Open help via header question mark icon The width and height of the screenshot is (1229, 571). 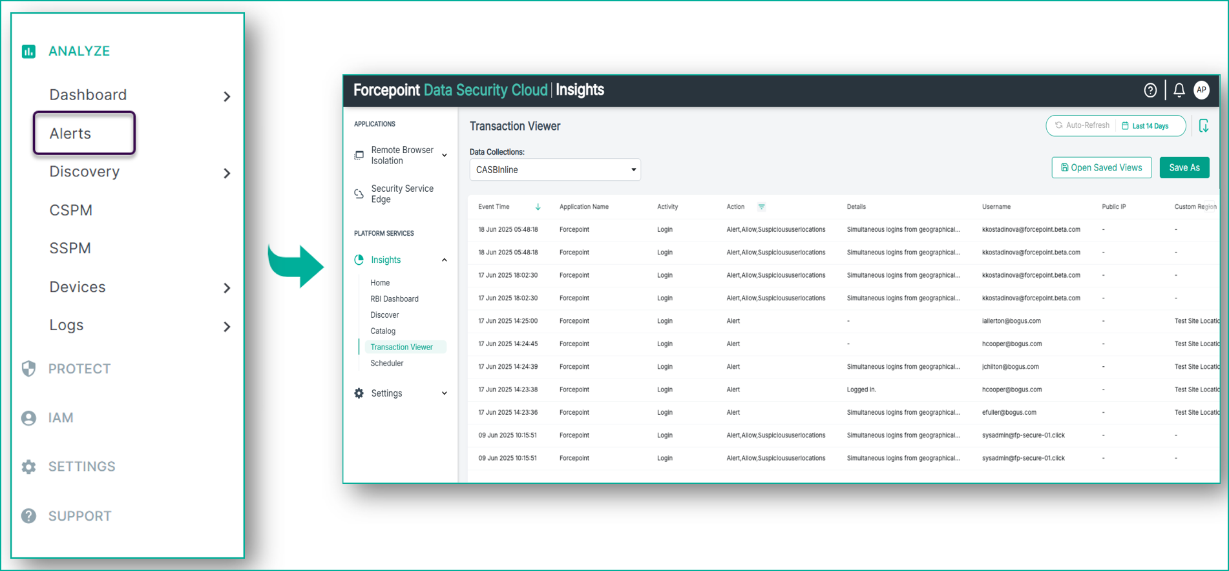pyautogui.click(x=1150, y=90)
